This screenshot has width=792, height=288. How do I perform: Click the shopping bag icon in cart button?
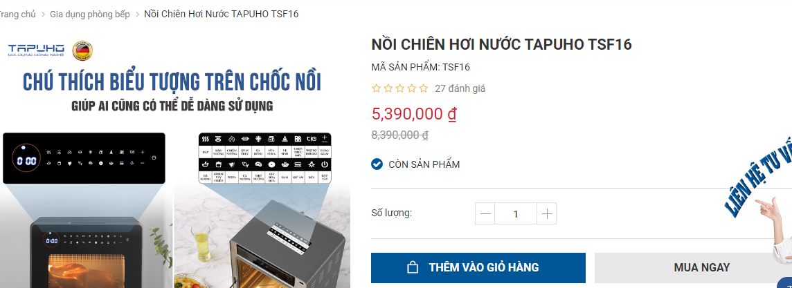point(412,267)
